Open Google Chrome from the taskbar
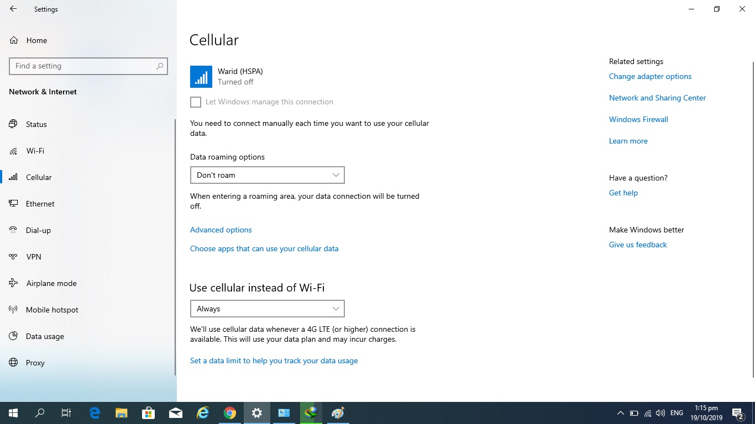Screen dimensions: 755x424 [230, 413]
